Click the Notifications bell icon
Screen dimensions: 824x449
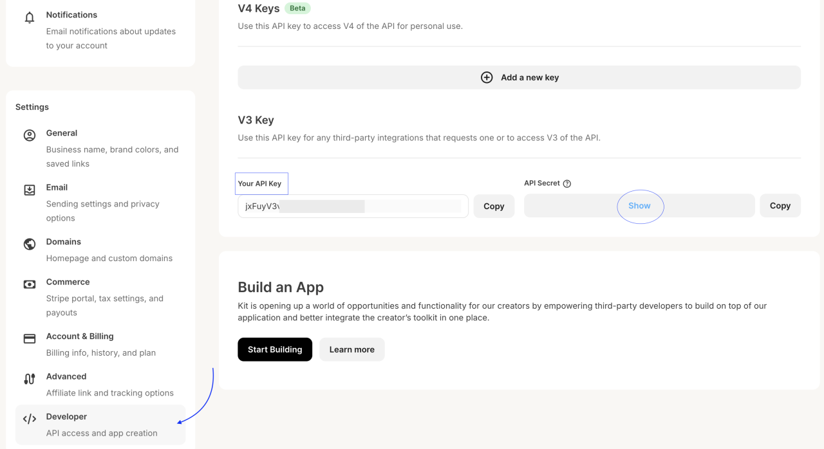(x=30, y=18)
